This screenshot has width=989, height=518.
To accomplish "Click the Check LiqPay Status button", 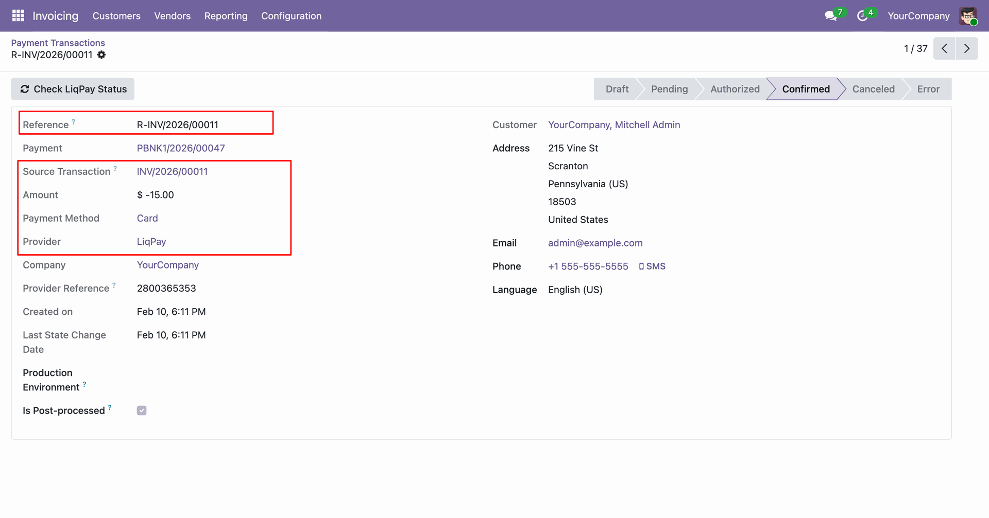I will point(73,89).
